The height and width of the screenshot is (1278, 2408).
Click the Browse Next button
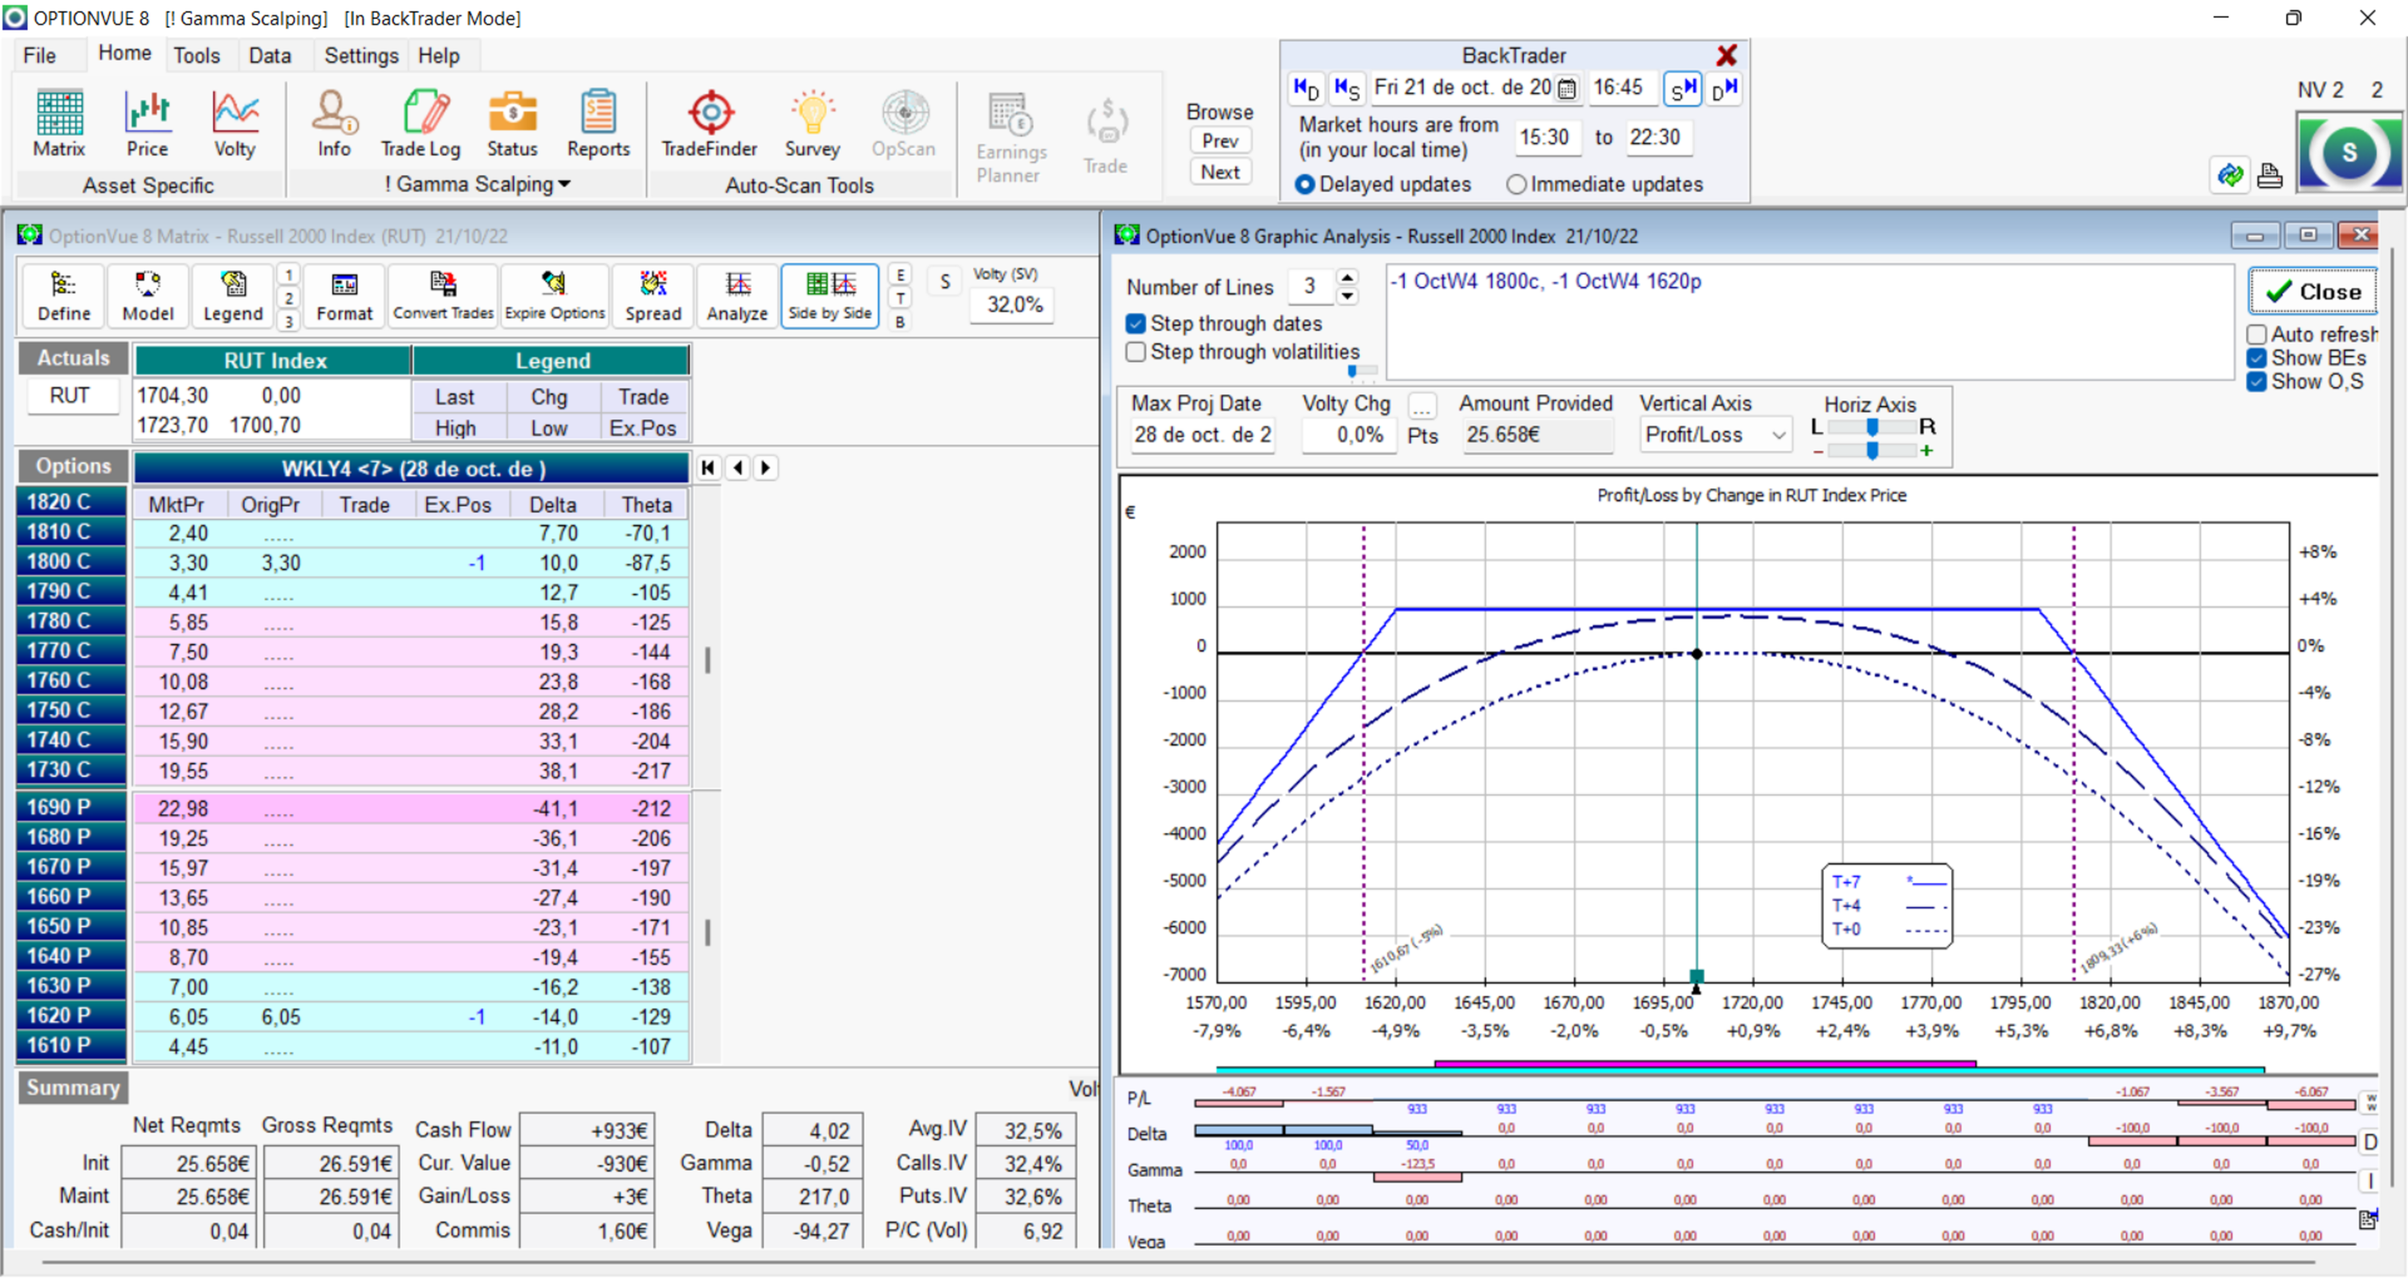click(x=1220, y=172)
